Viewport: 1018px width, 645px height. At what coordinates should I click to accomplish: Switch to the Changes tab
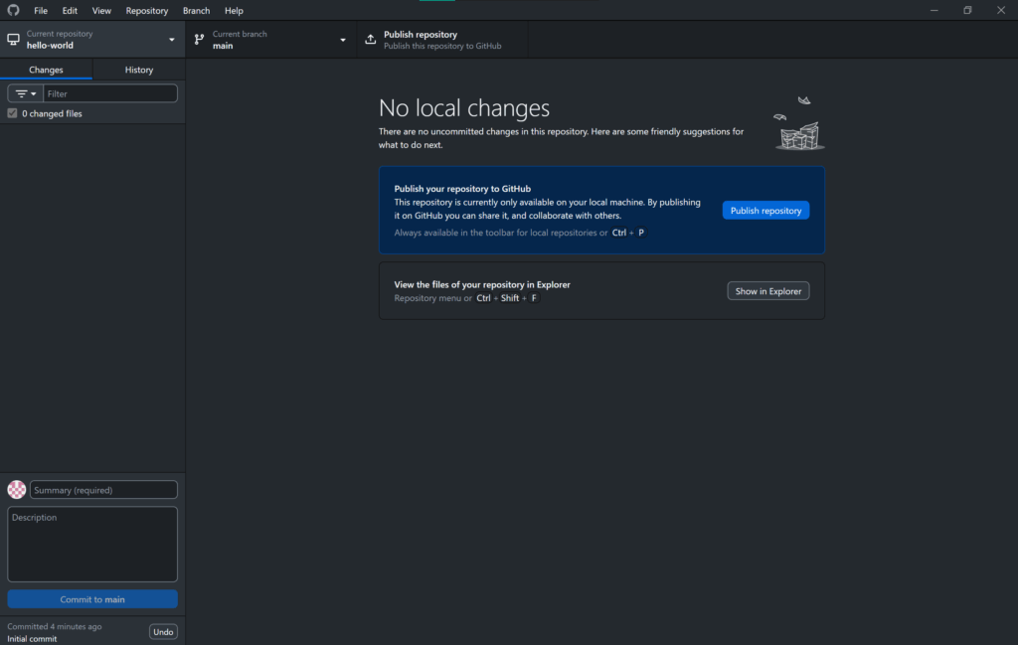(46, 70)
